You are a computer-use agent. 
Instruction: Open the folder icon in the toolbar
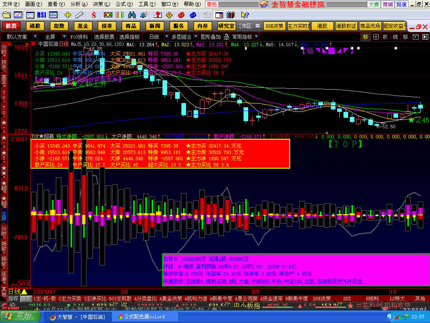pyautogui.click(x=6, y=15)
